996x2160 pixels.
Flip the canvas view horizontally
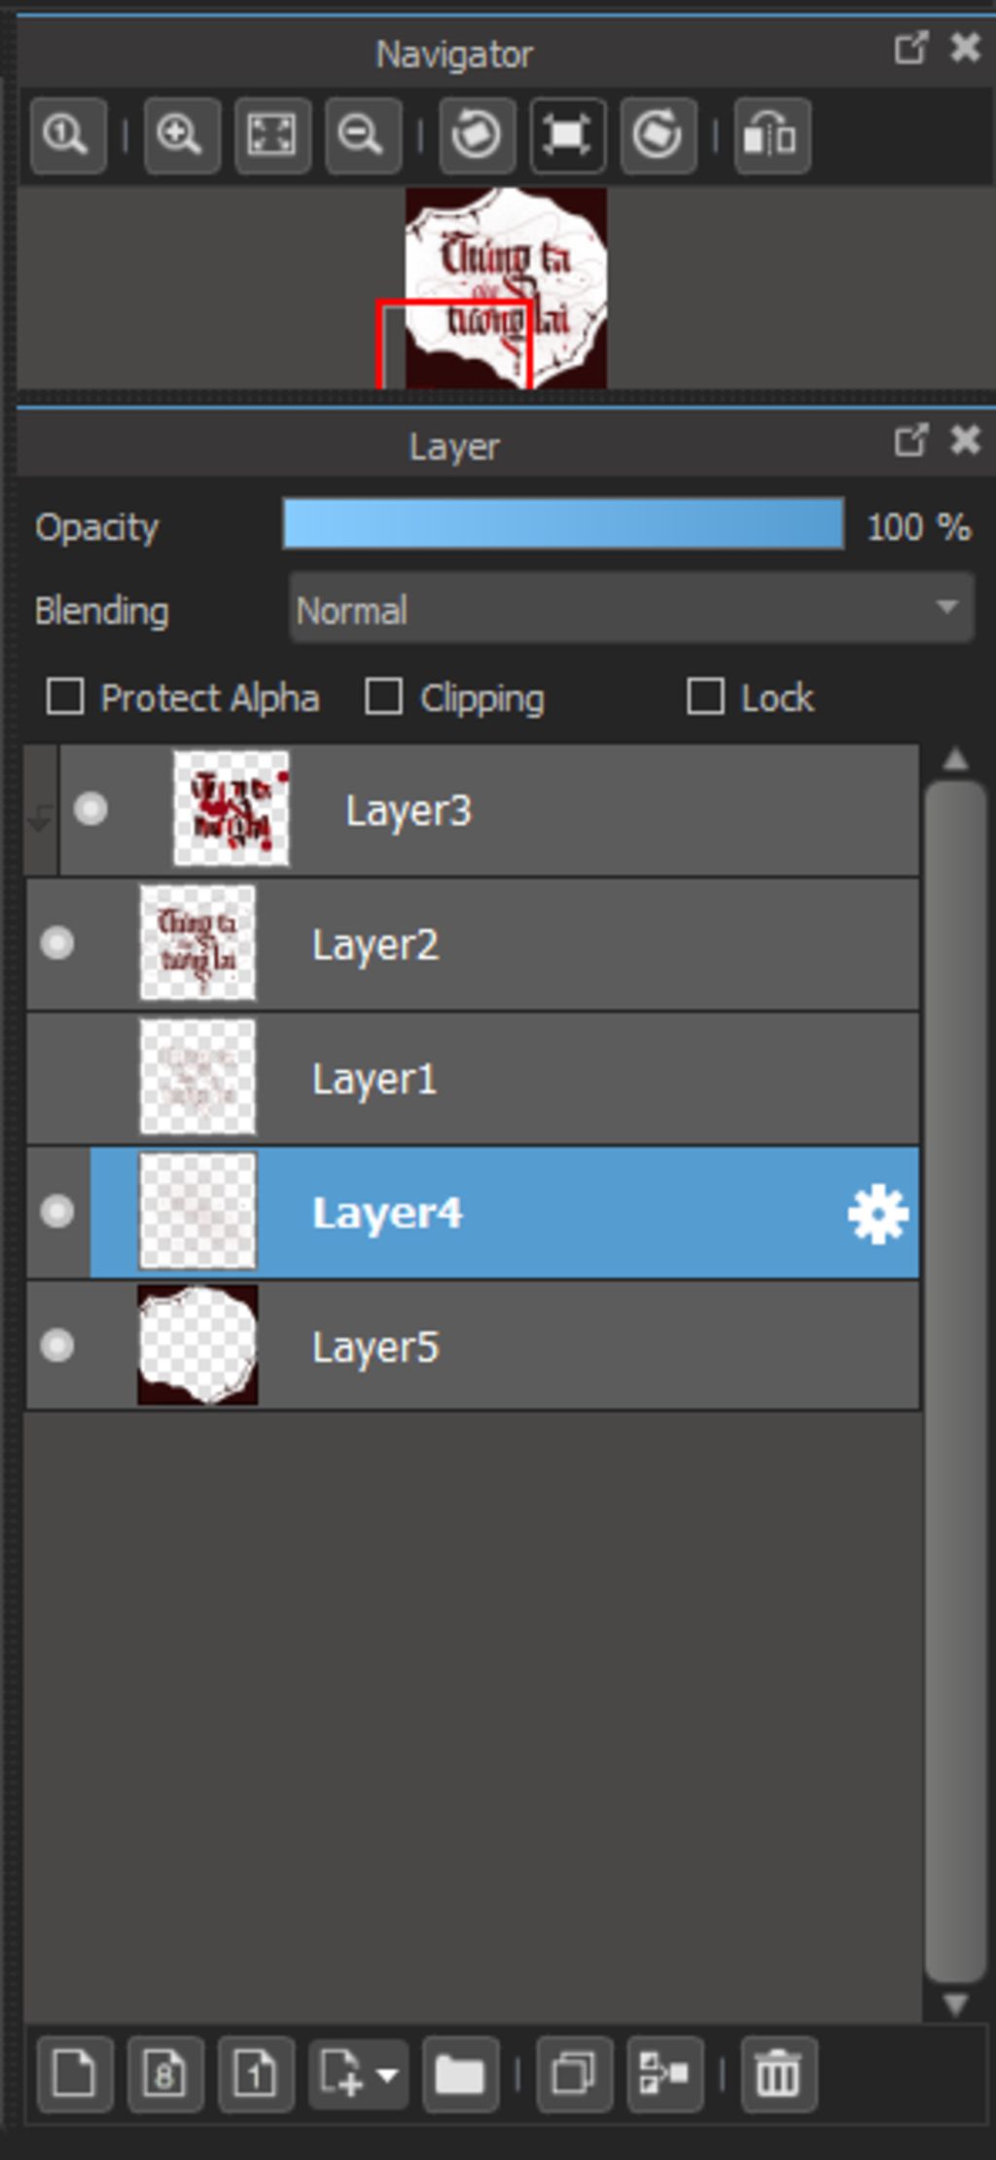(771, 135)
